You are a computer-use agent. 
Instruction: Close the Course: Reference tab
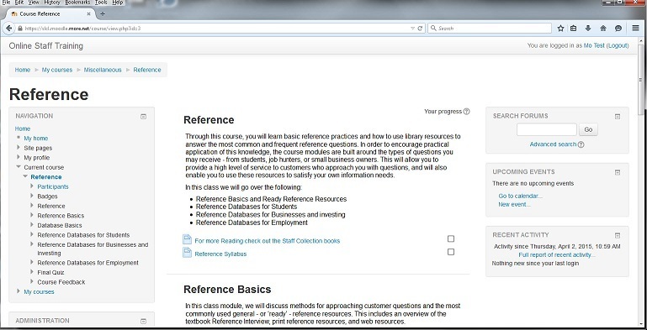click(x=88, y=13)
